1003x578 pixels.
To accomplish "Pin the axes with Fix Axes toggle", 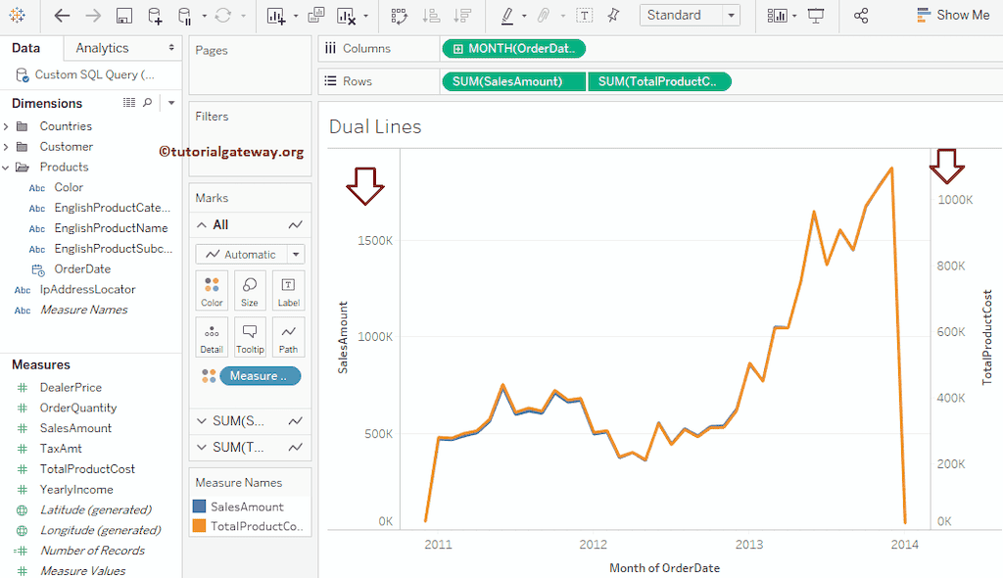I will coord(612,16).
